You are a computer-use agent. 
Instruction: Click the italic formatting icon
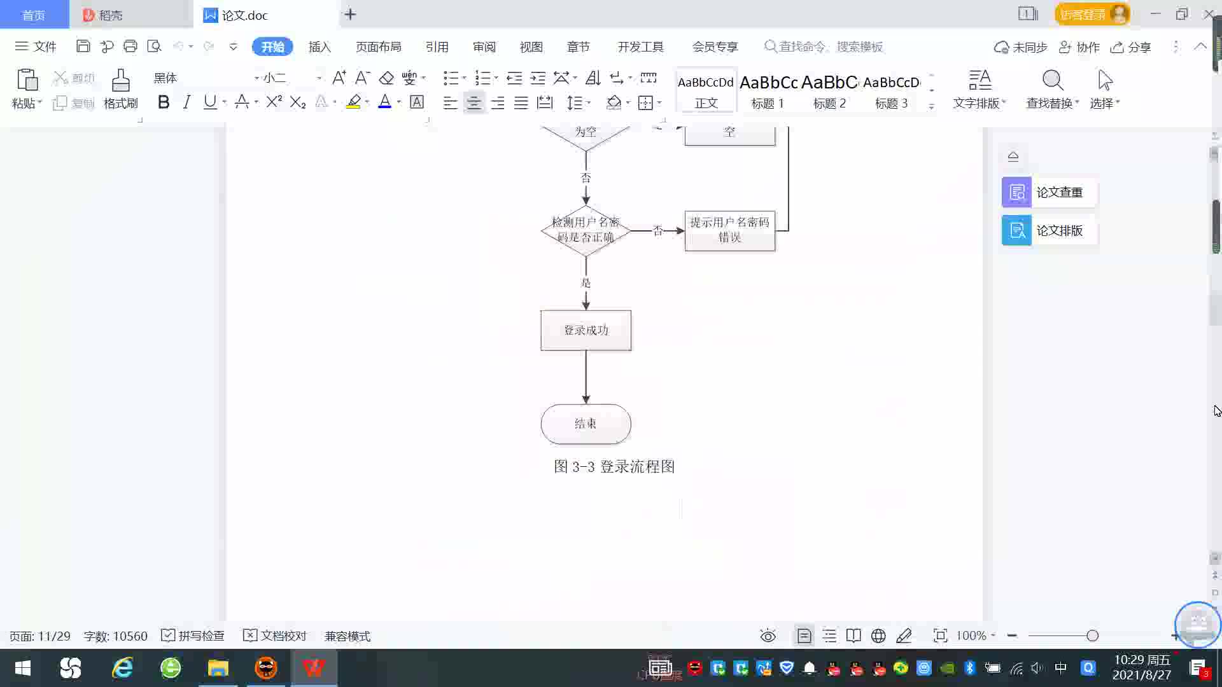tap(186, 102)
